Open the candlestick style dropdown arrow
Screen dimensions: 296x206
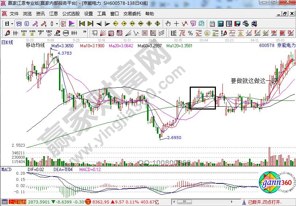point(57,24)
